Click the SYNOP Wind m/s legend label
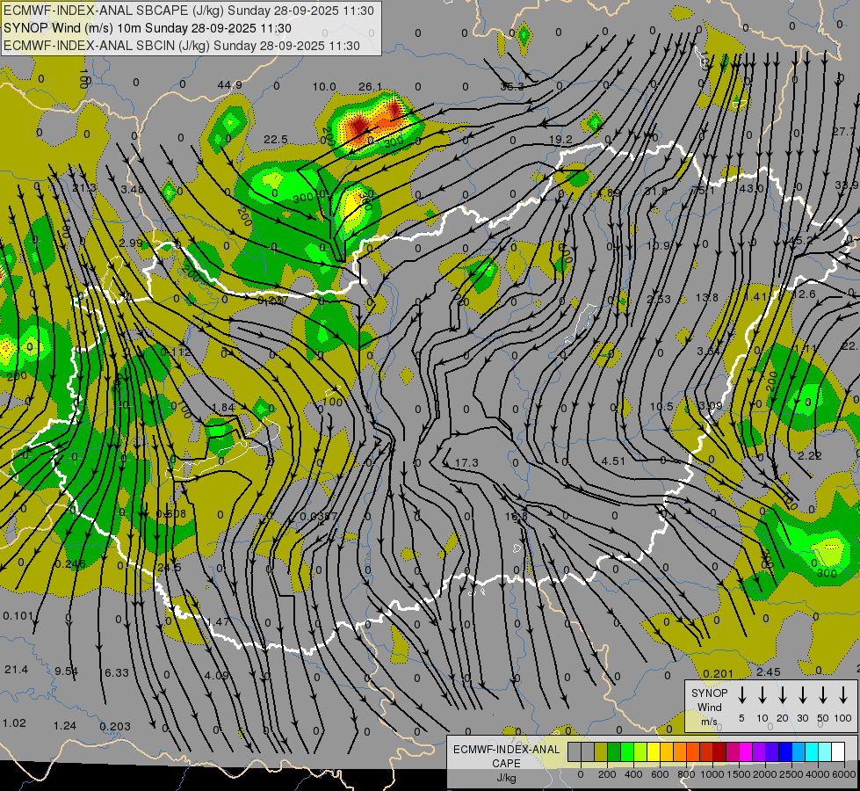The width and height of the screenshot is (860, 791). pyautogui.click(x=709, y=707)
